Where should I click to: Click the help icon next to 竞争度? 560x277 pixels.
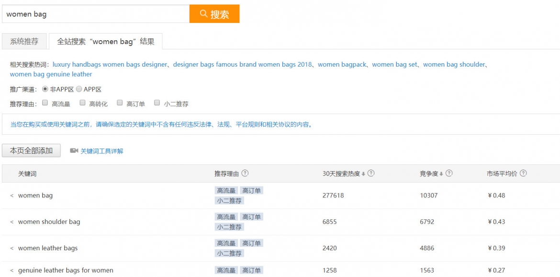449,173
